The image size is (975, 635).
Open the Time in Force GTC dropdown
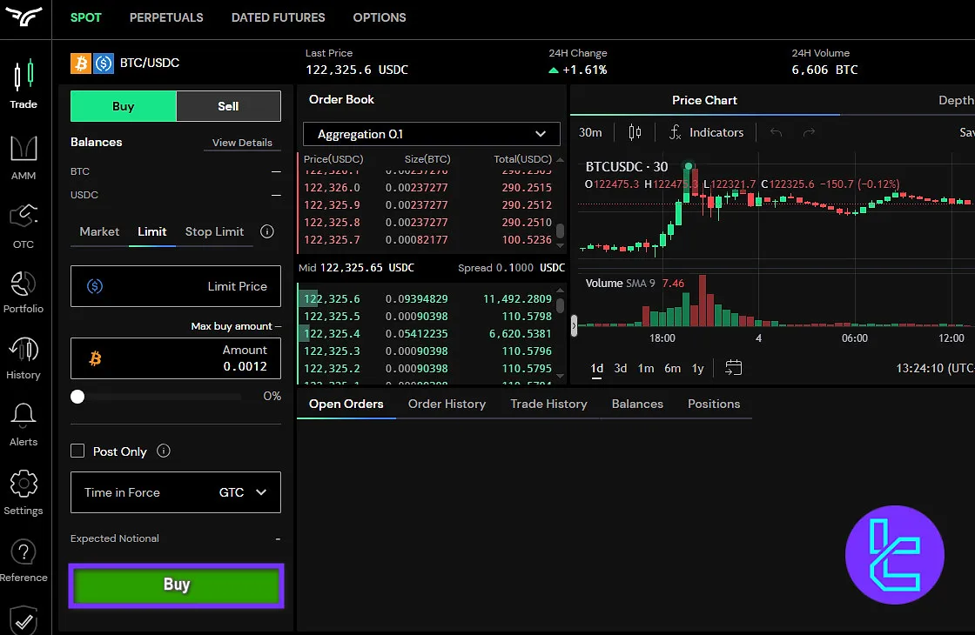pos(175,492)
